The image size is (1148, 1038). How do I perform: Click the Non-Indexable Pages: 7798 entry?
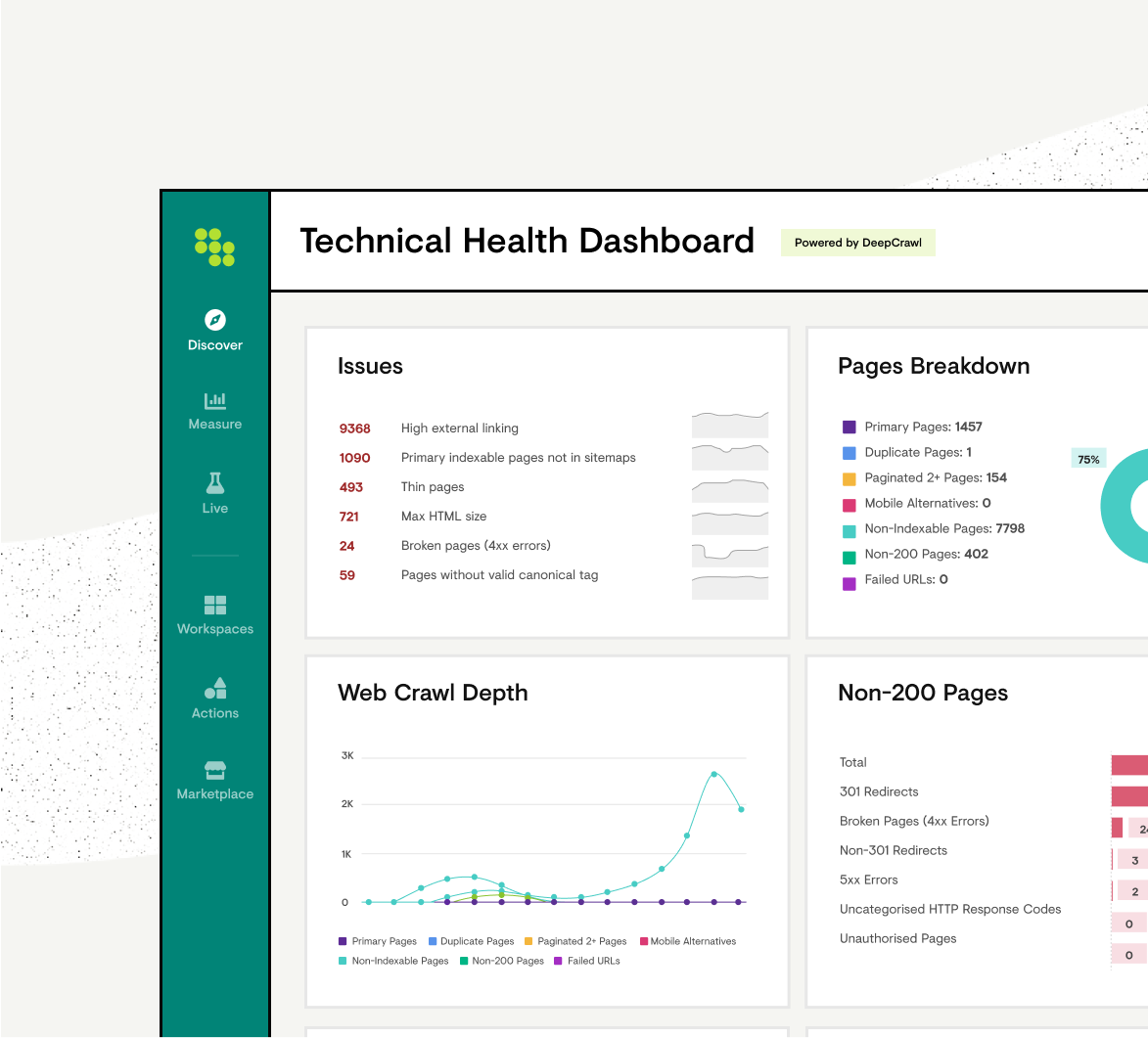click(944, 528)
